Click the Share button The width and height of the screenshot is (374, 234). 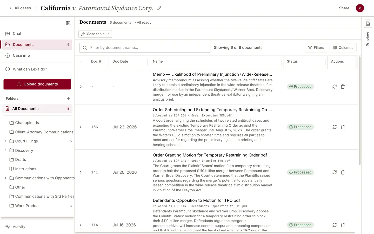(344, 8)
